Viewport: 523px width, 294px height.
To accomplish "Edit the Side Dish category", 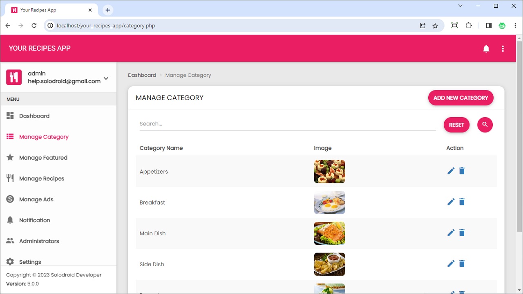I will pyautogui.click(x=451, y=264).
